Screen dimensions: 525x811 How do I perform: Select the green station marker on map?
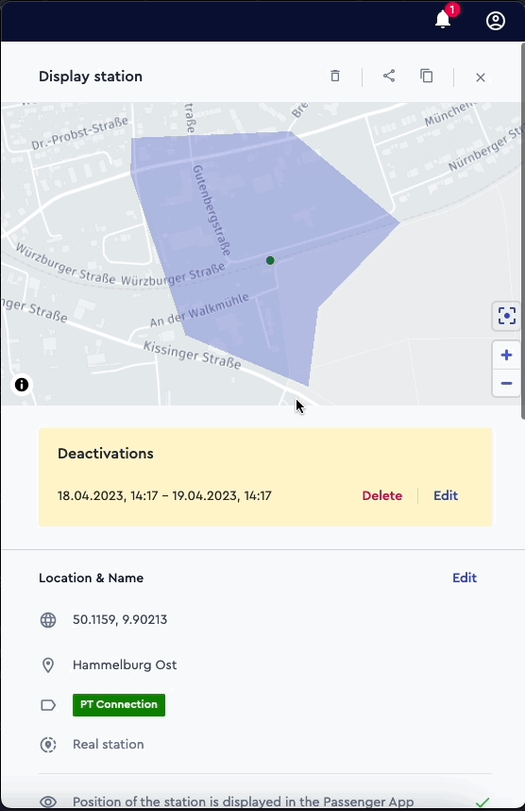pyautogui.click(x=270, y=260)
